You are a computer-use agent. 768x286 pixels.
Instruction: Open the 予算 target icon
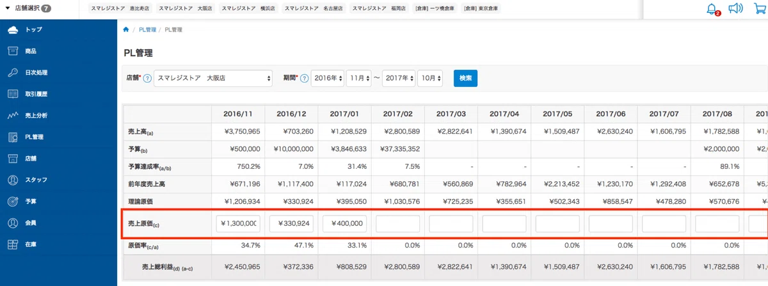click(13, 201)
